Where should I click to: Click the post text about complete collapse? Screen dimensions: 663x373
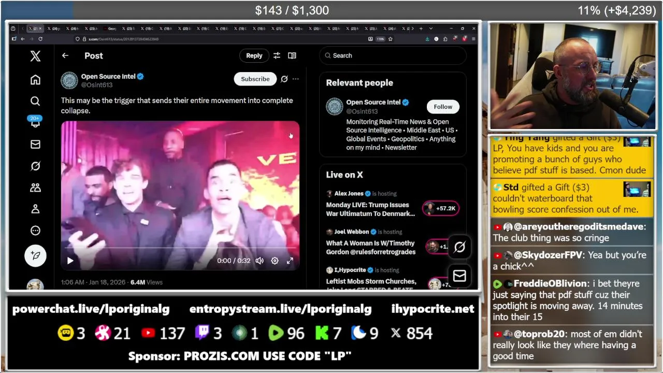click(177, 106)
